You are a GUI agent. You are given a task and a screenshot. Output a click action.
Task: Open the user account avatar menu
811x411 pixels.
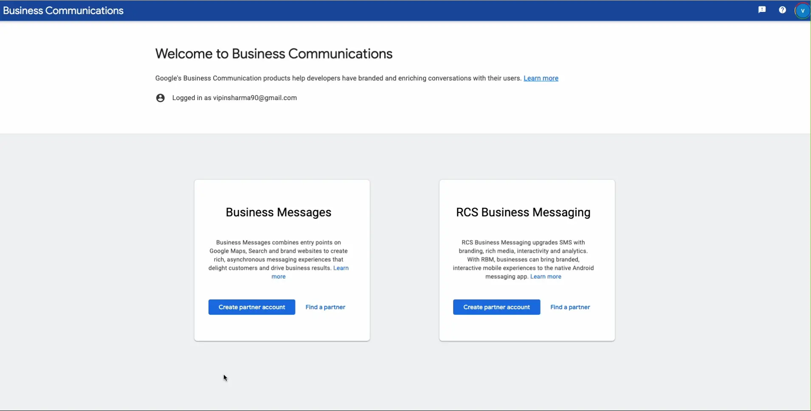coord(803,11)
